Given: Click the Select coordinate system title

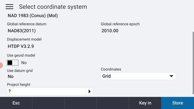Looking at the screenshot, I should pyautogui.click(x=53, y=7).
